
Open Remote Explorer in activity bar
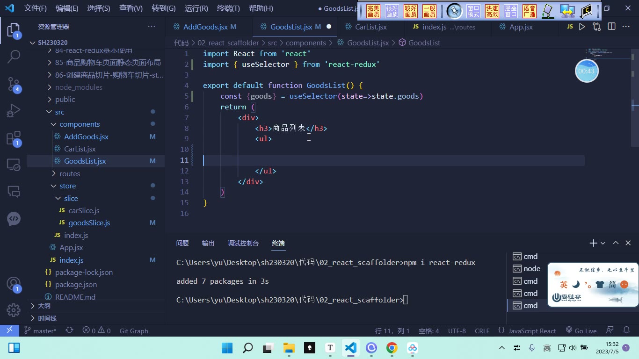point(14,165)
